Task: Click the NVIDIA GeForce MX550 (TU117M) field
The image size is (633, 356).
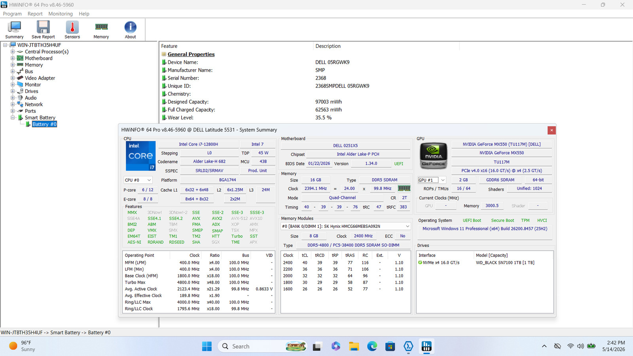Action: click(x=502, y=144)
